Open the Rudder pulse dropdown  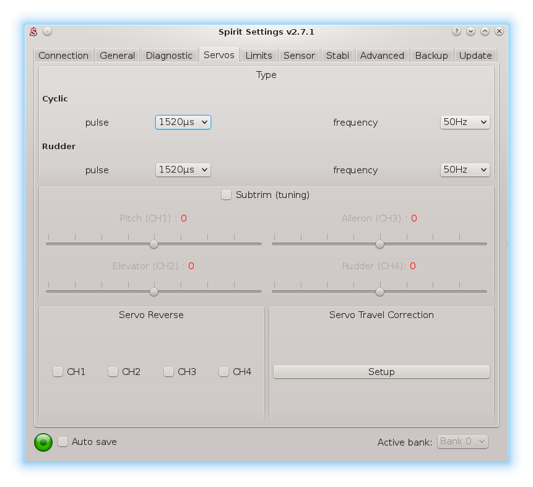pyautogui.click(x=183, y=170)
